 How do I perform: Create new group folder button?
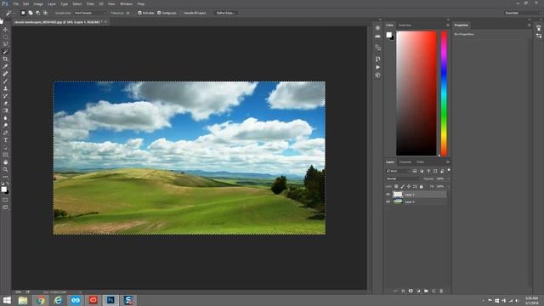tap(426, 291)
